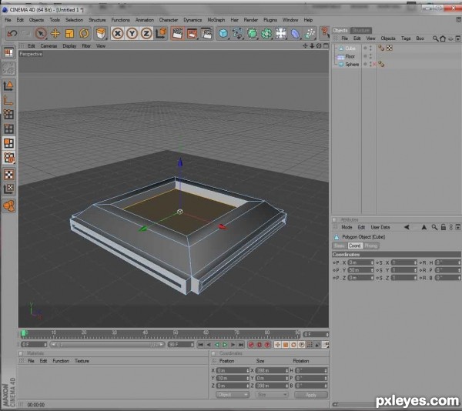
Task: Switch to the Basic attributes tab
Action: click(x=340, y=246)
